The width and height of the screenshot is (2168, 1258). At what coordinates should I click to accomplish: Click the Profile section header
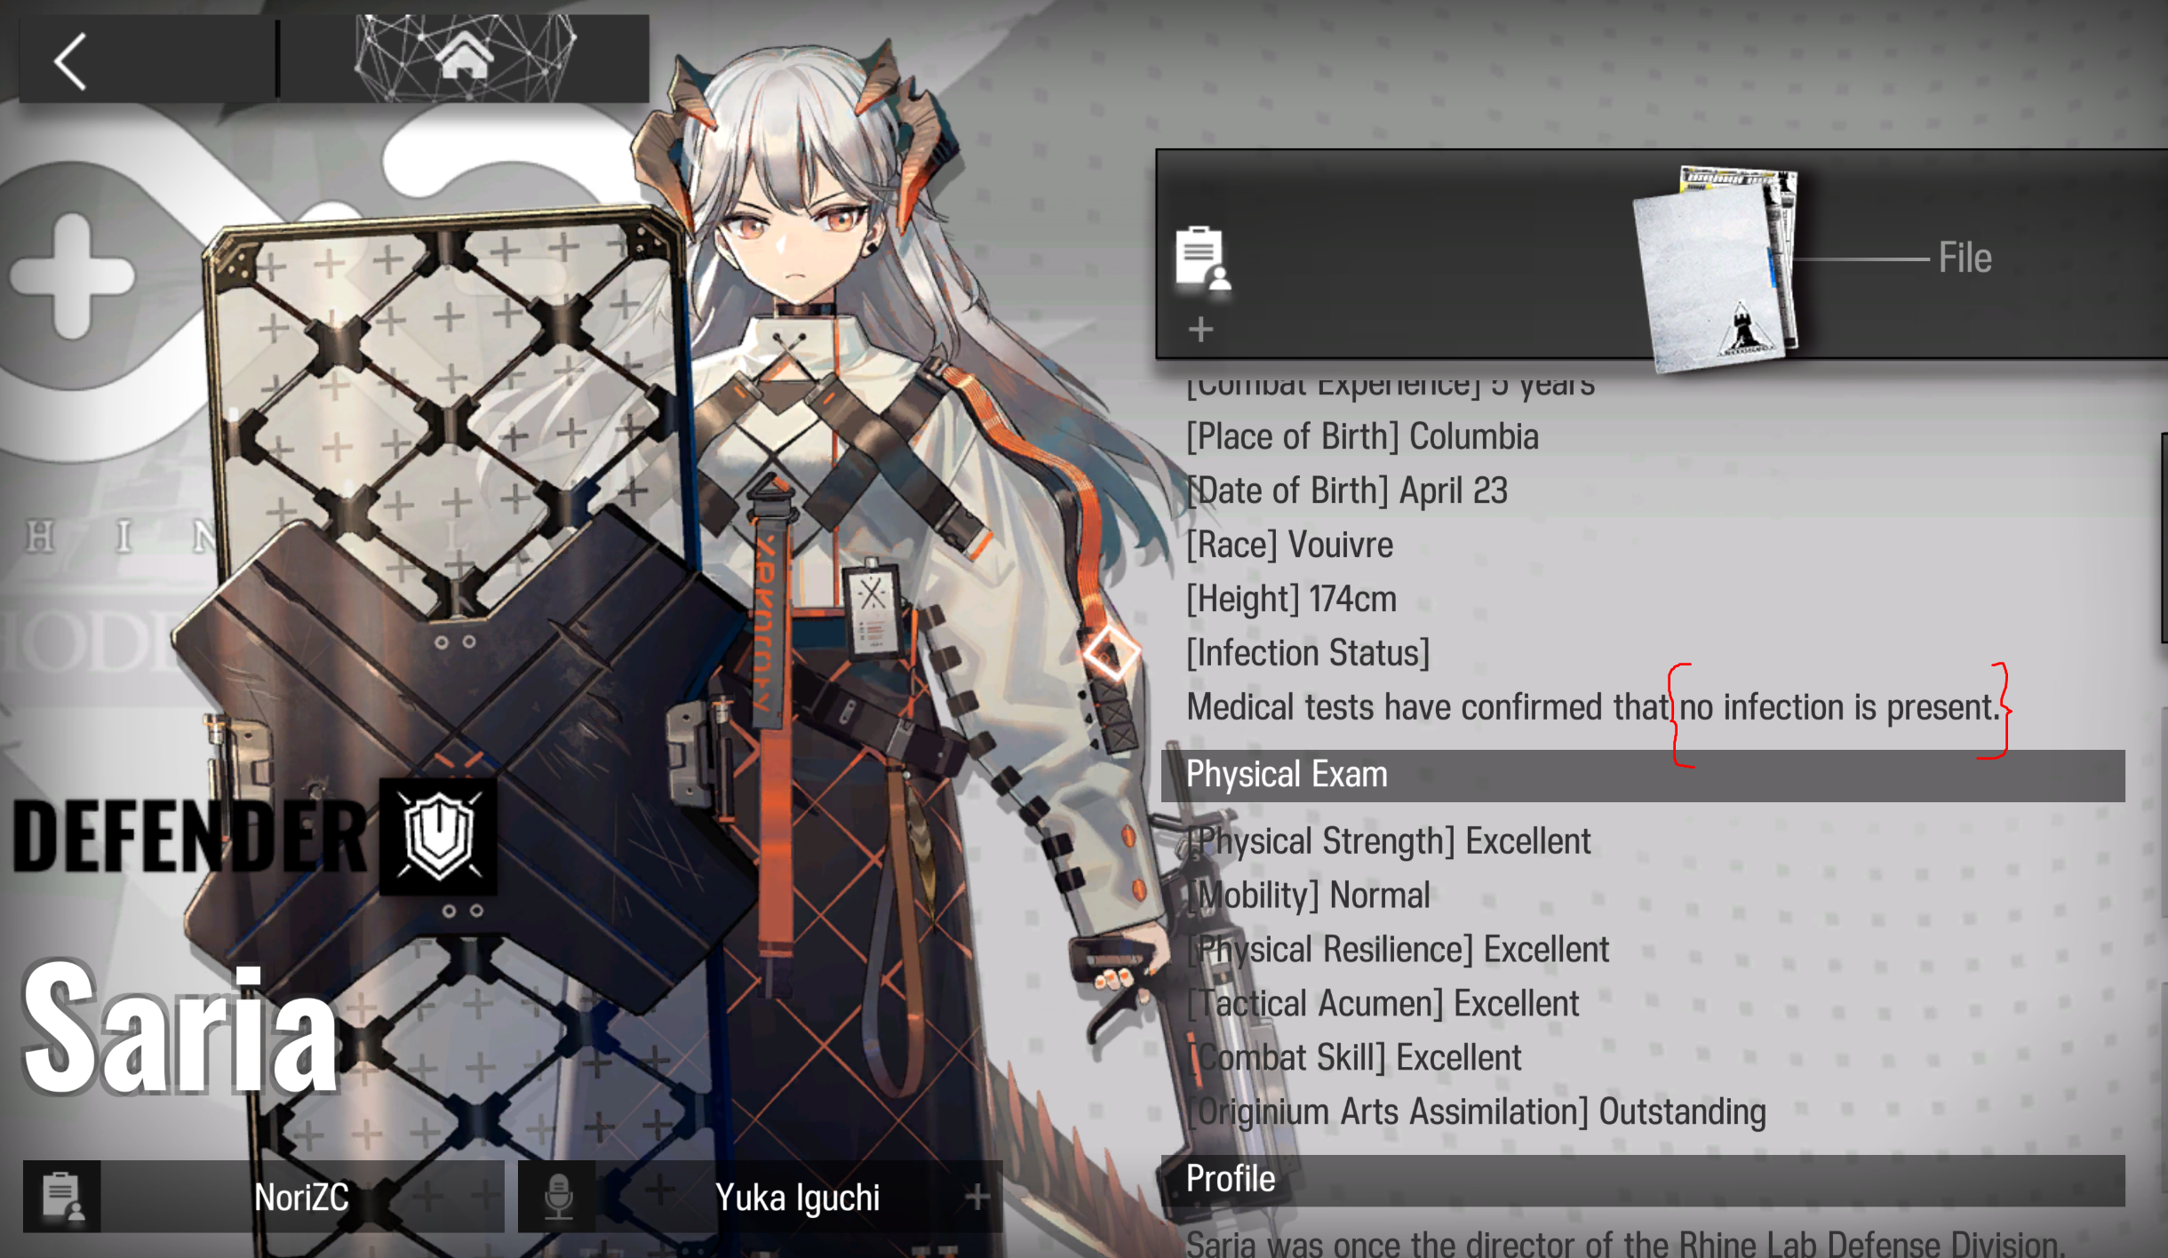pos(1642,1180)
